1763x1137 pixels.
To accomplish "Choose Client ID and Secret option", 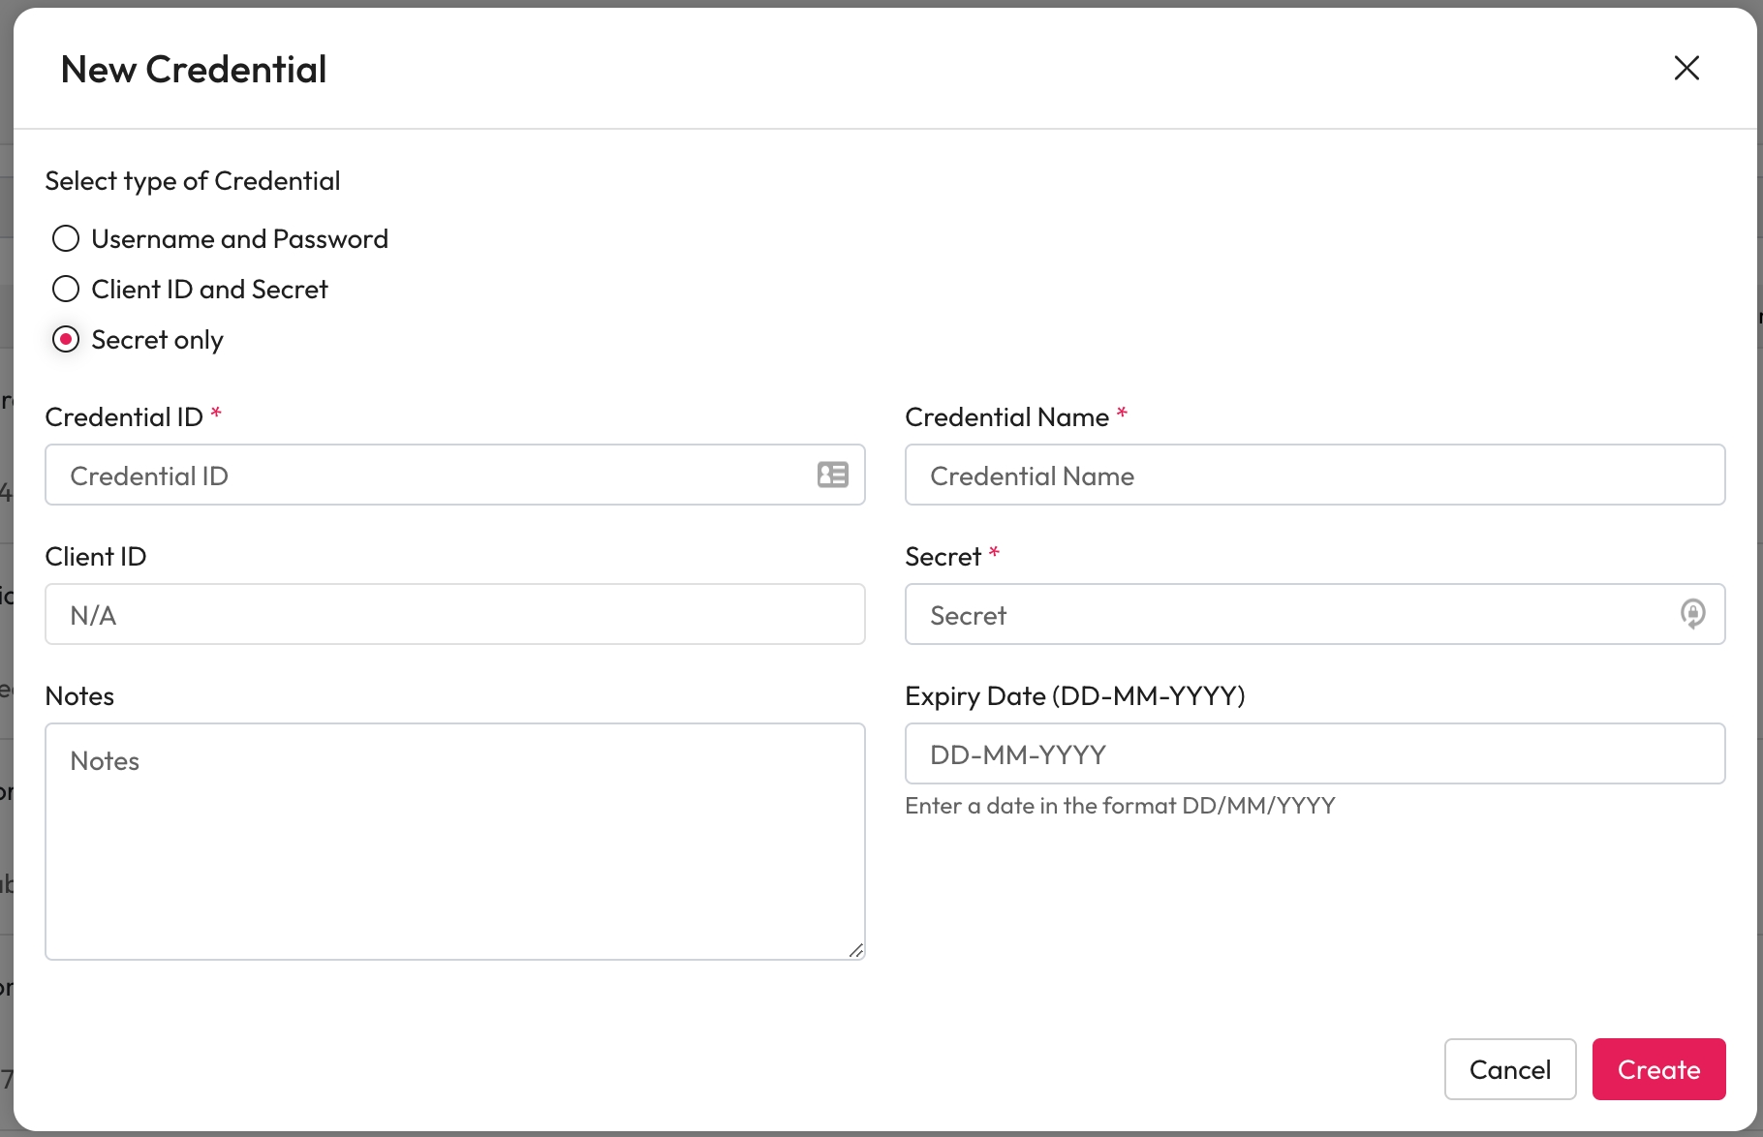I will 66,289.
